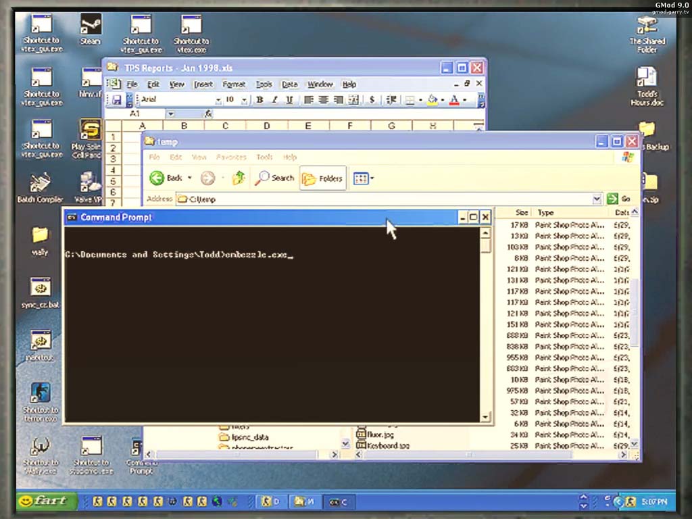Image resolution: width=692 pixels, height=519 pixels.
Task: Open The Shared Folder desktop icon
Action: (647, 34)
